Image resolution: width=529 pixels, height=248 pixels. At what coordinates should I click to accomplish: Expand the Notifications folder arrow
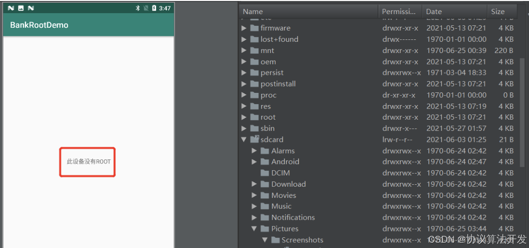click(254, 217)
